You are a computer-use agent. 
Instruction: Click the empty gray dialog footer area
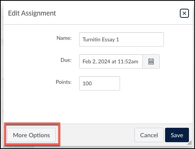coord(95,135)
